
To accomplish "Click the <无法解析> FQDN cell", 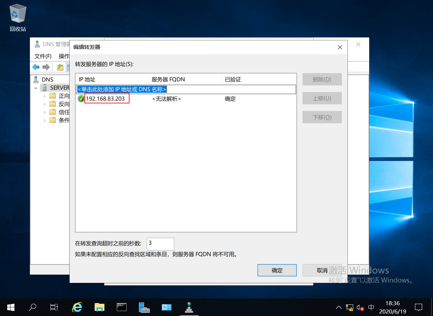I will [167, 99].
